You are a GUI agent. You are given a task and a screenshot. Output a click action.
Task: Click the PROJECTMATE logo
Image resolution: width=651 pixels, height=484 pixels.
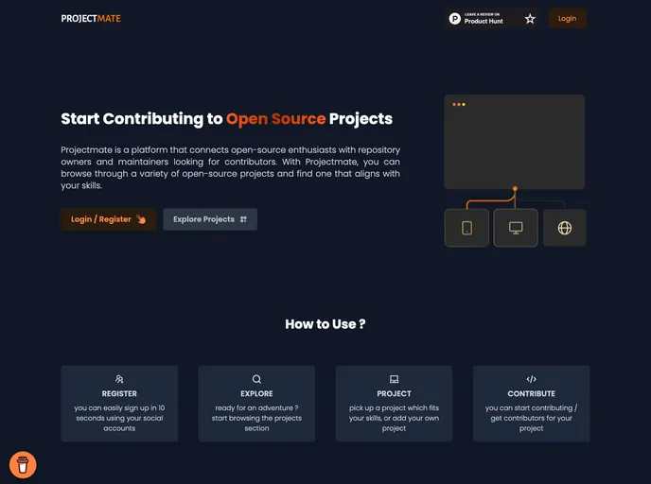click(91, 19)
